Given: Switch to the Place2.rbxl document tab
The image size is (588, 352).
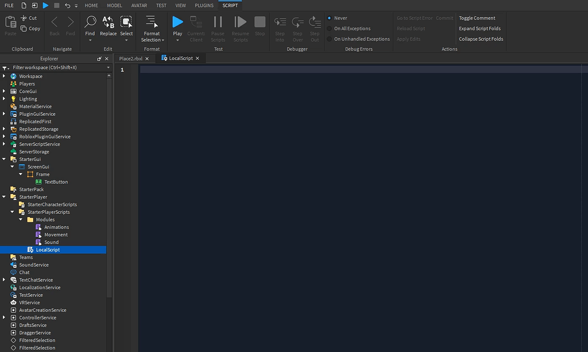Looking at the screenshot, I should click(130, 58).
